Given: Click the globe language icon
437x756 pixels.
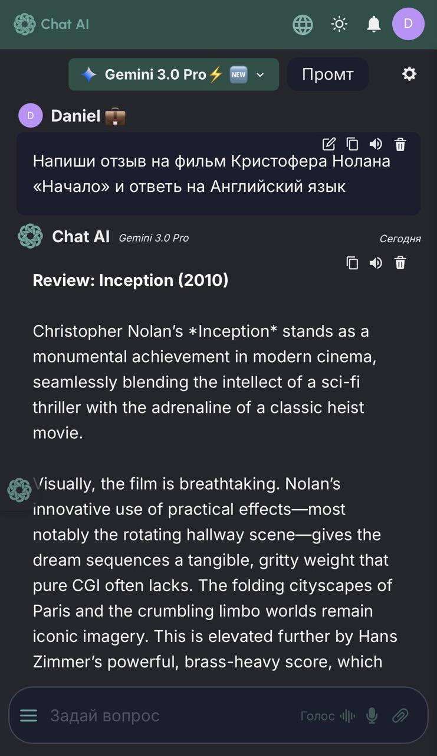Looking at the screenshot, I should [303, 24].
